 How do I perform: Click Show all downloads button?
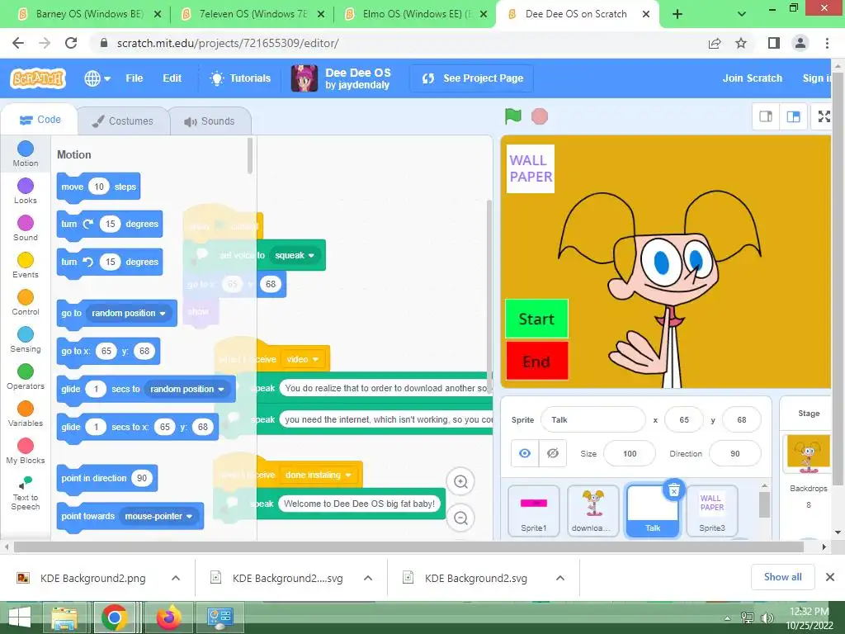point(782,577)
